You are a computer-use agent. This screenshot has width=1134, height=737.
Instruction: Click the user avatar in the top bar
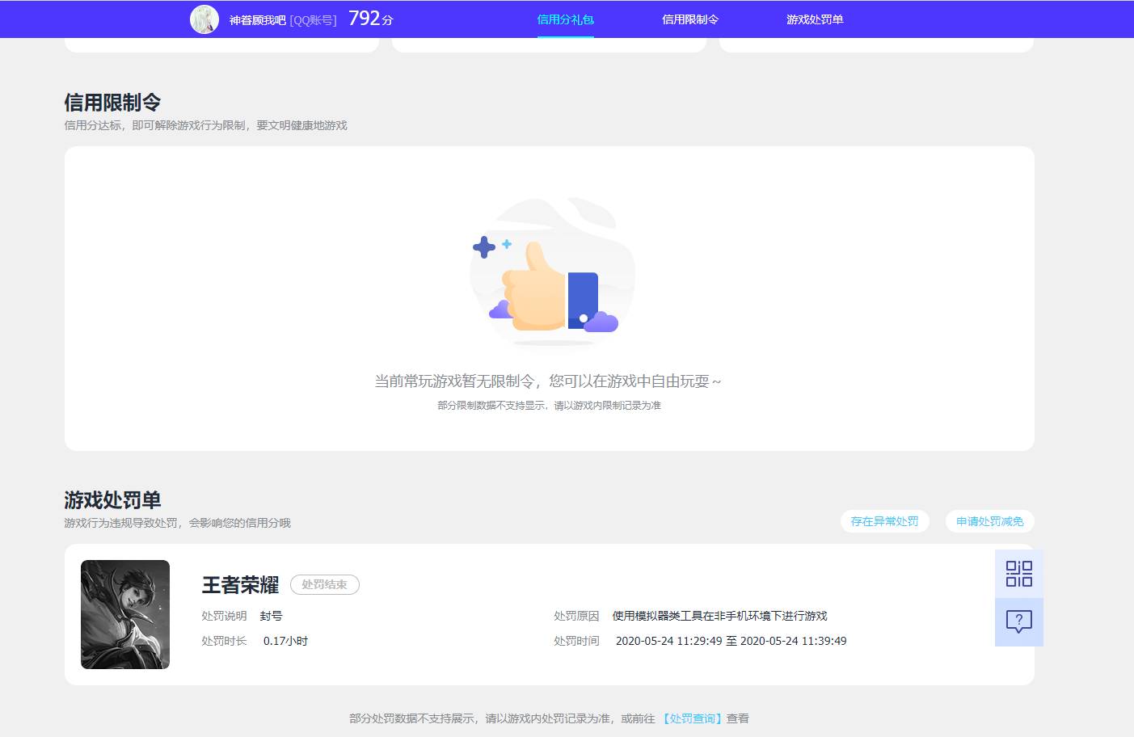204,18
